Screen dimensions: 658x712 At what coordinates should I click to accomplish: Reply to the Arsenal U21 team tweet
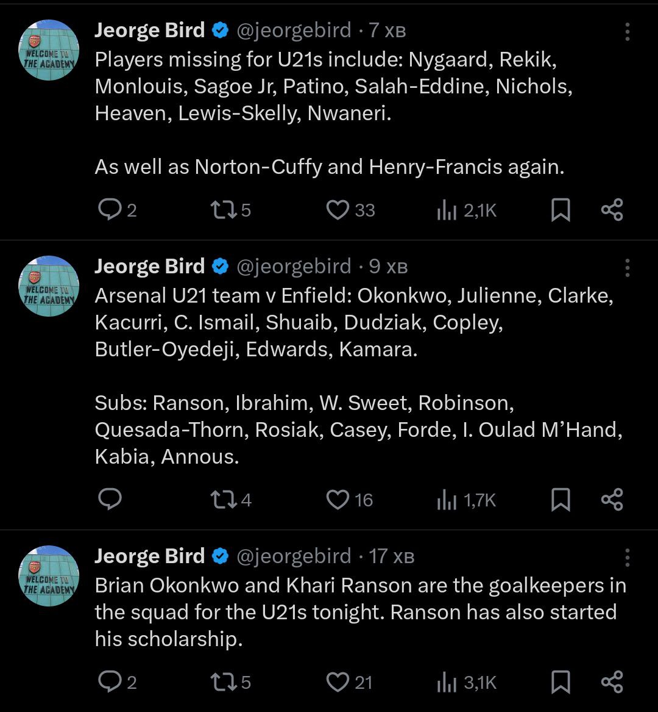pyautogui.click(x=110, y=500)
